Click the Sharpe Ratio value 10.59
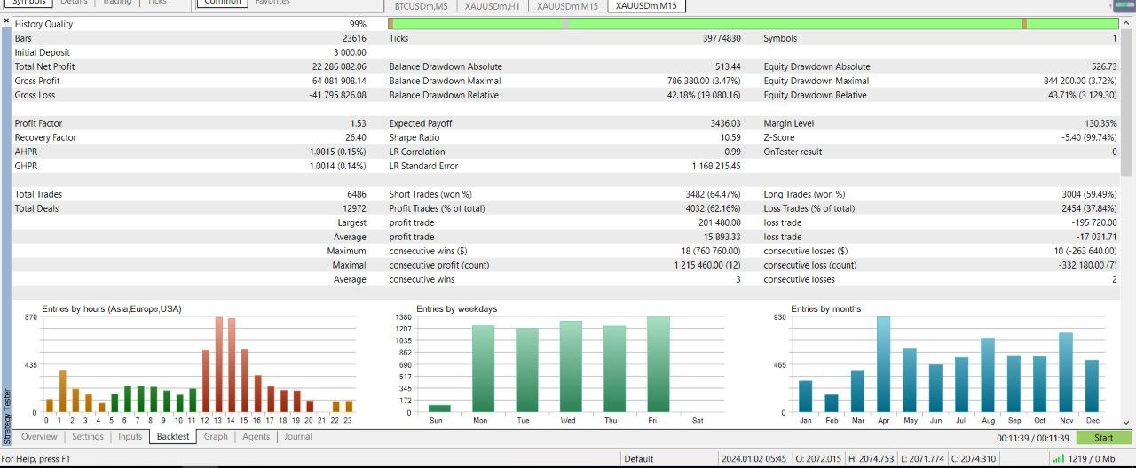This screenshot has height=468, width=1136. pyautogui.click(x=730, y=137)
